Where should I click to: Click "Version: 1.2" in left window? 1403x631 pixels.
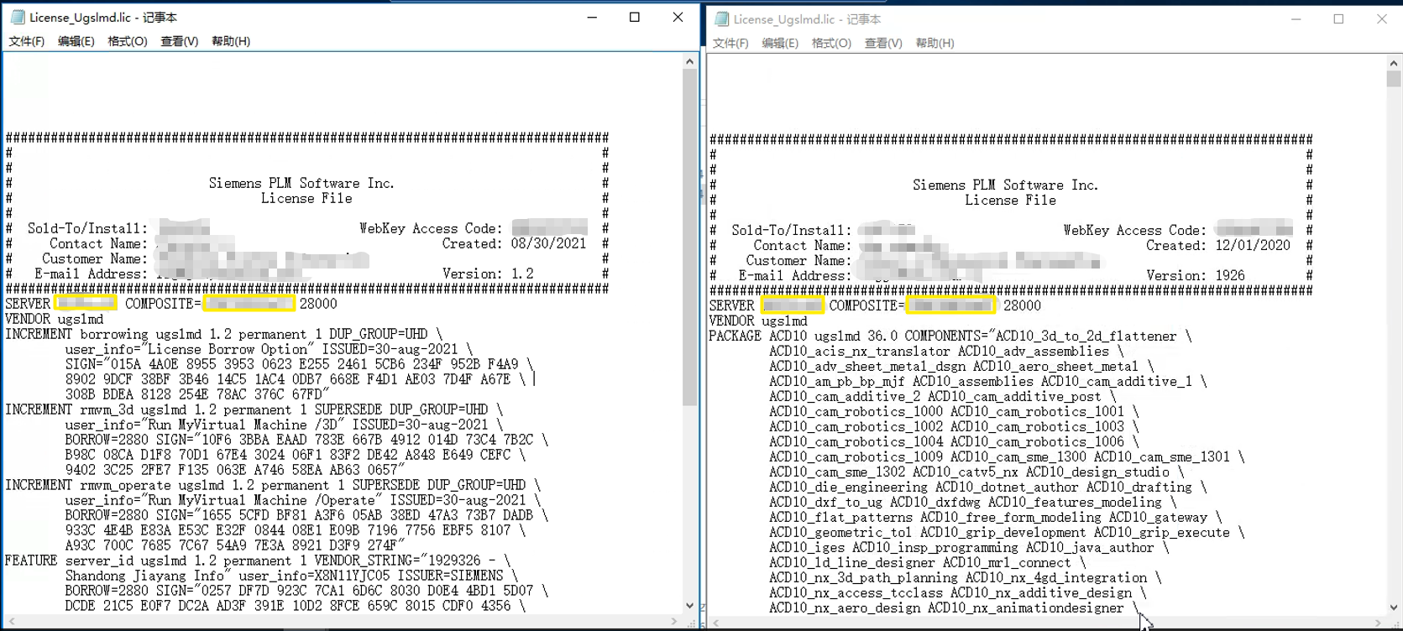[x=488, y=274]
